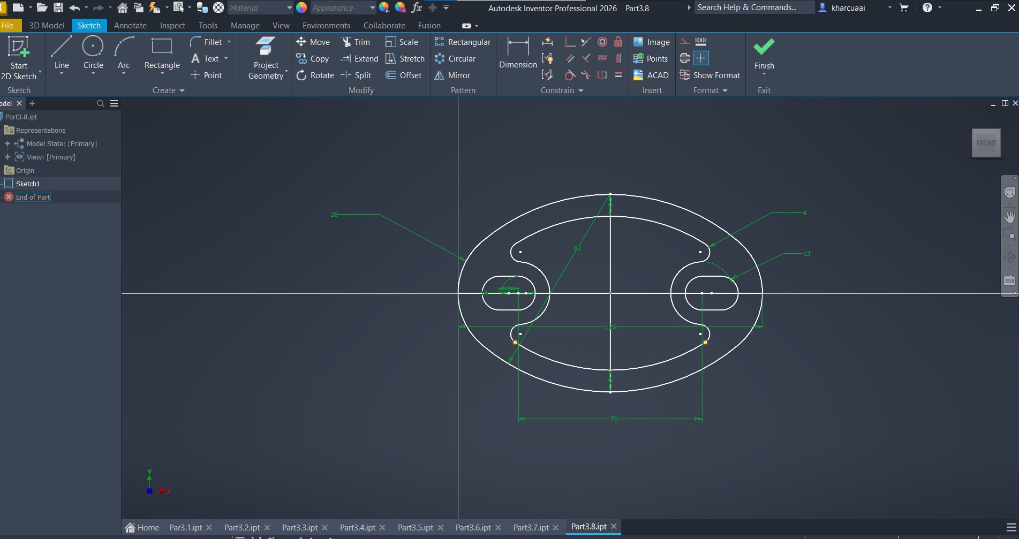Click the Home button in document bar
The height and width of the screenshot is (539, 1019).
click(x=142, y=527)
